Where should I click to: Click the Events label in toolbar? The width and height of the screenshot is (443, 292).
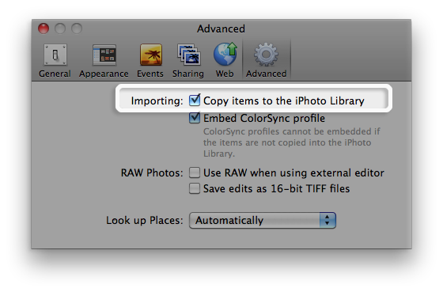pyautogui.click(x=150, y=74)
